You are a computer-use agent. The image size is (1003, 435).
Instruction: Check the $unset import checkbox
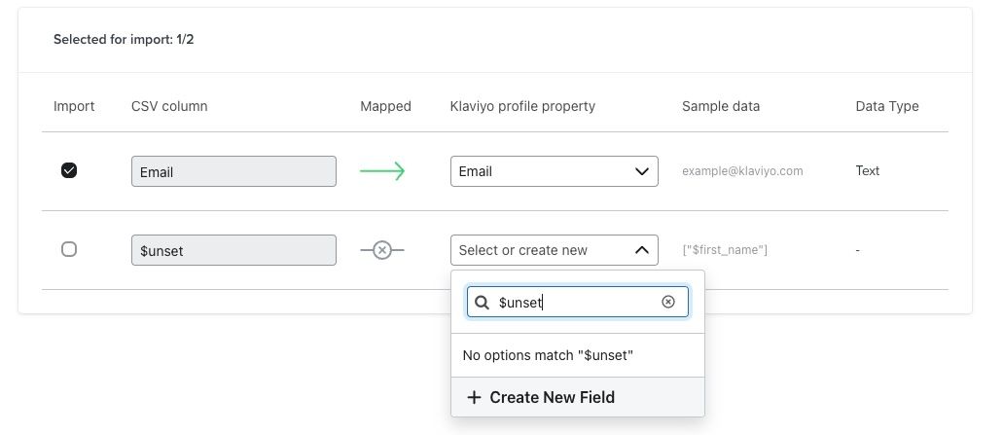pos(69,249)
